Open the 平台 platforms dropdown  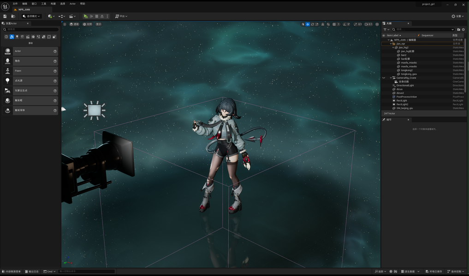[x=121, y=17]
